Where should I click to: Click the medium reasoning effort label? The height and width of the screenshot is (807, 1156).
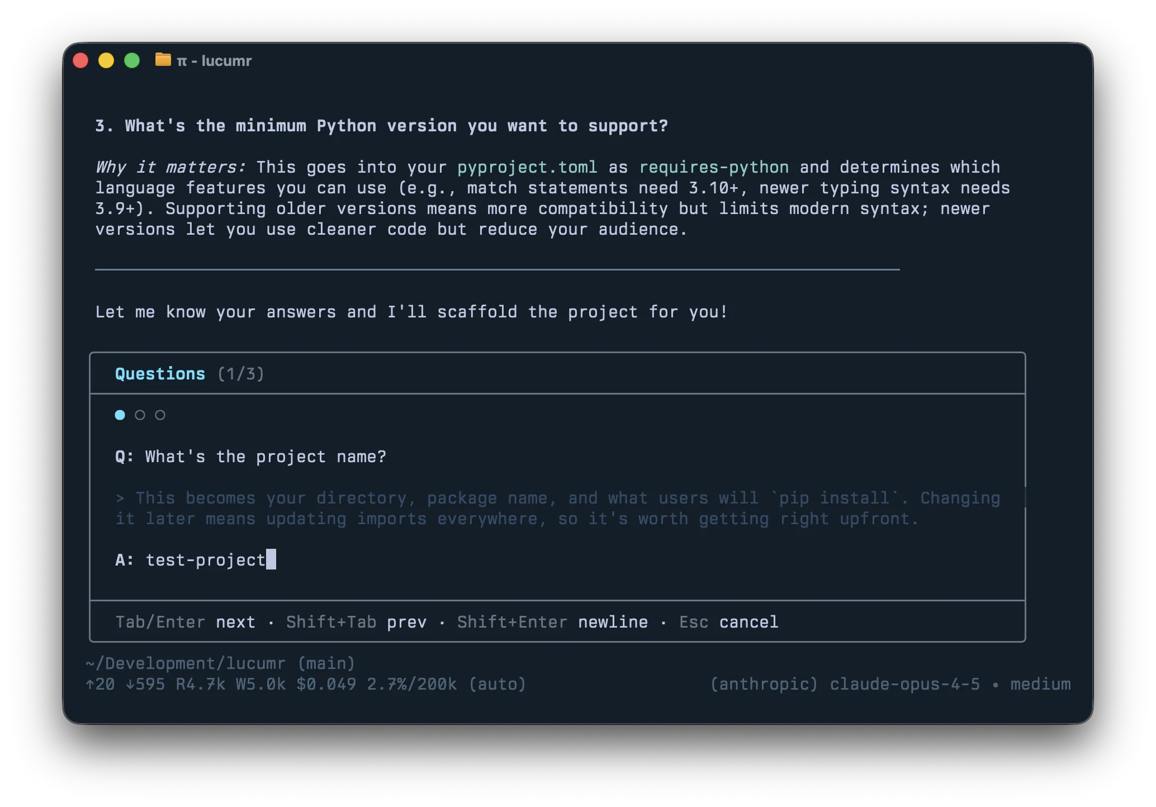(x=1041, y=684)
